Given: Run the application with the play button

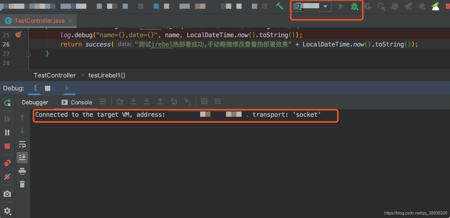Looking at the screenshot, I should (341, 6).
